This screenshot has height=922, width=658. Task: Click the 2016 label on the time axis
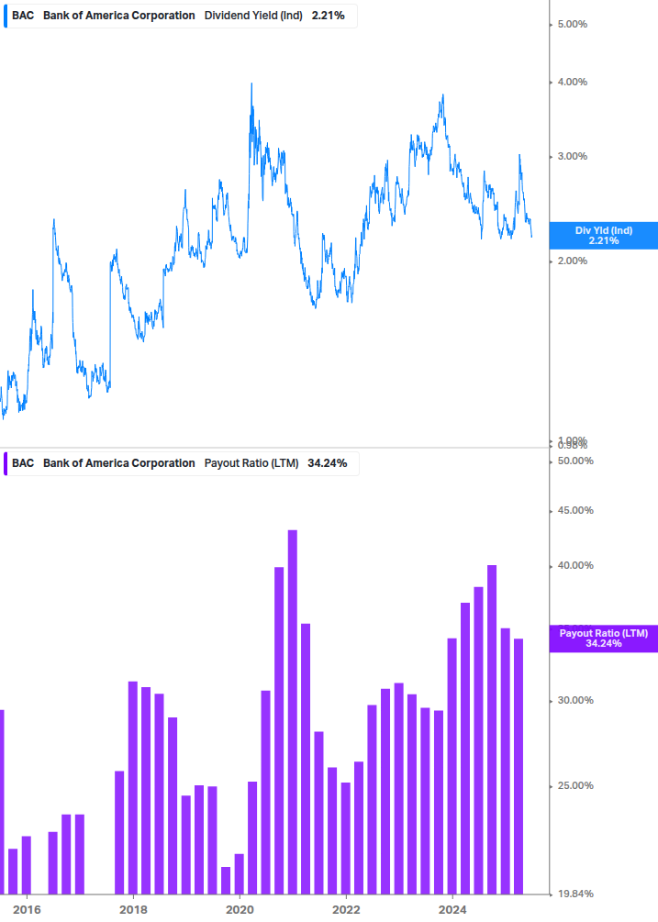coord(27,910)
